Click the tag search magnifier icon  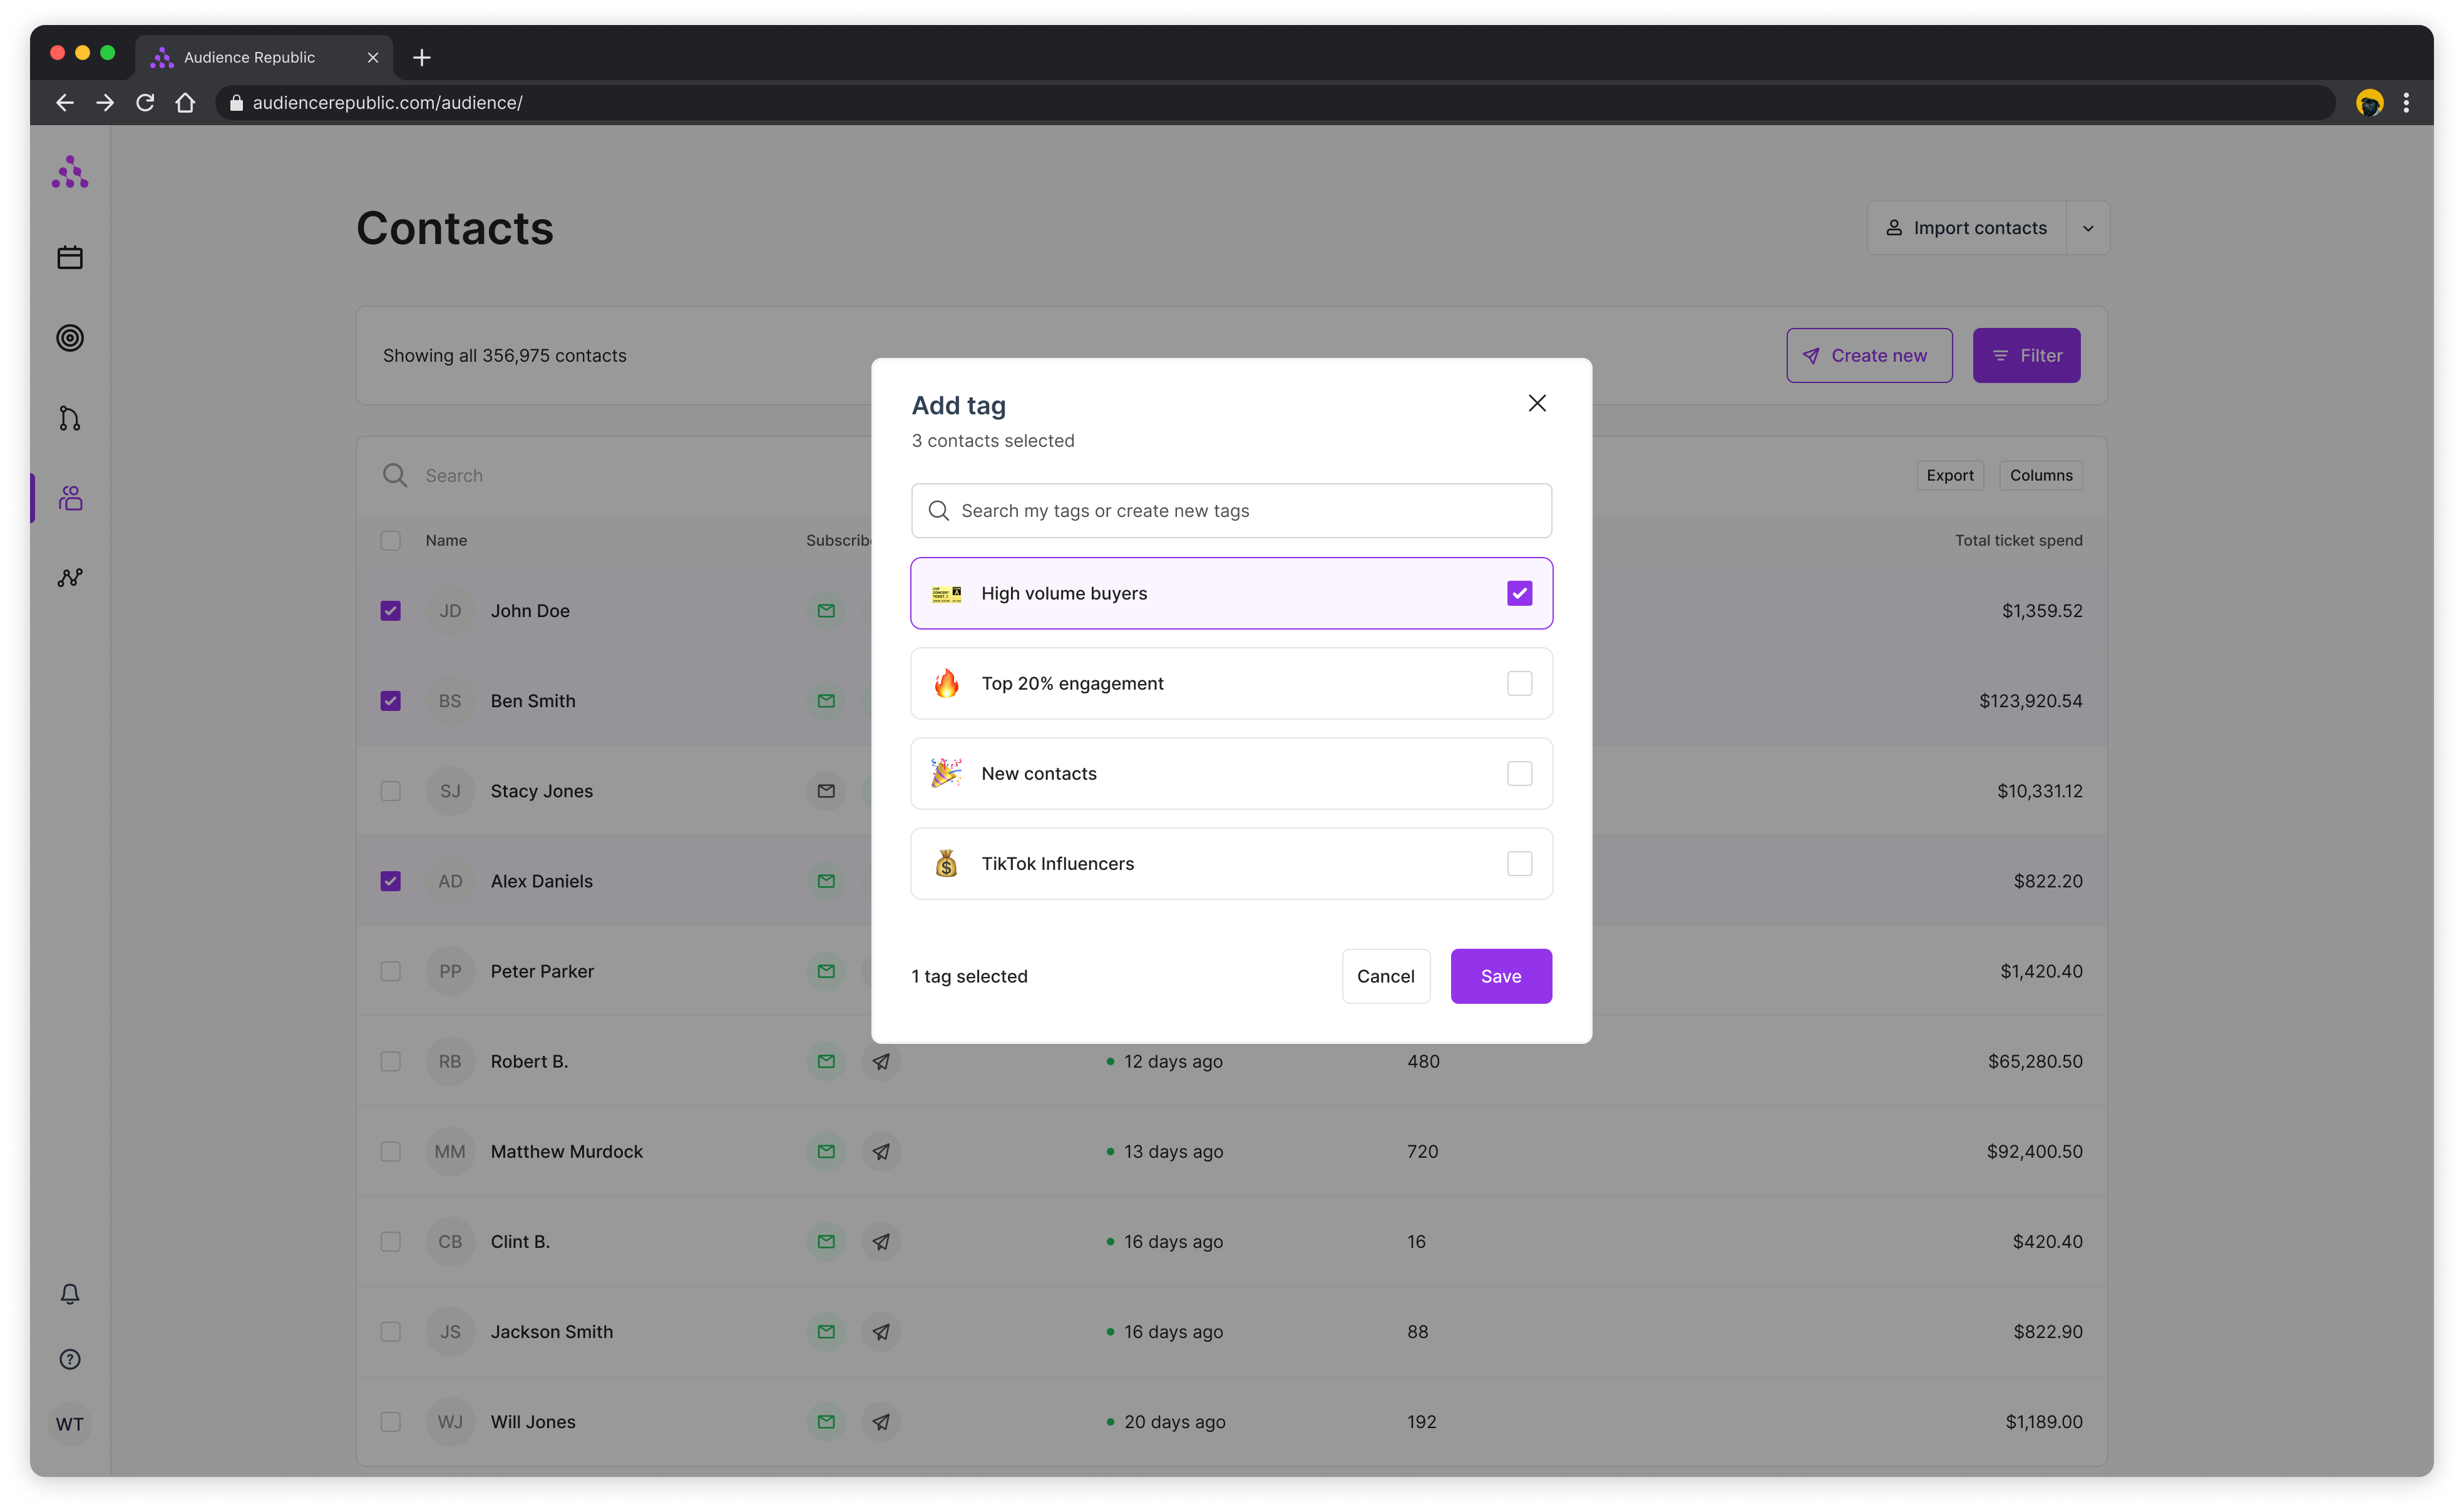pyautogui.click(x=938, y=511)
